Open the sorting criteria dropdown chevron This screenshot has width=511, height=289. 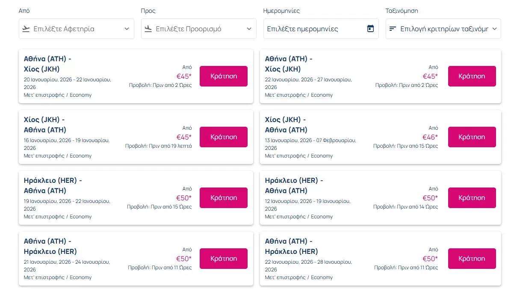click(494, 29)
